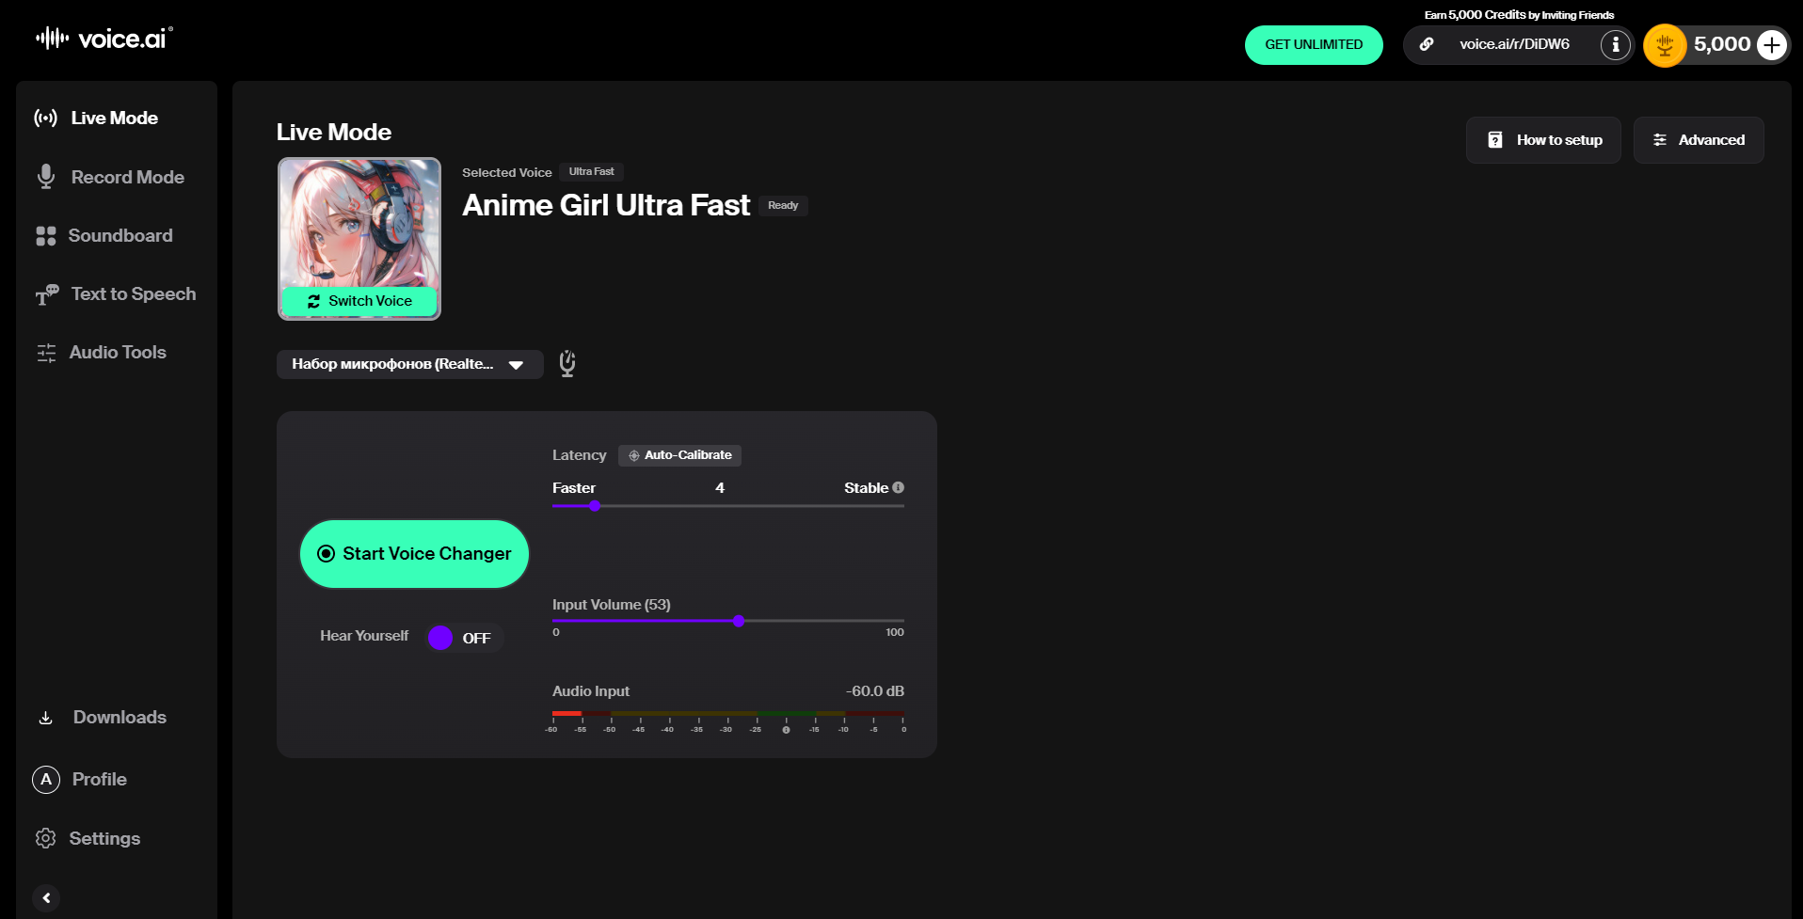Click the Switch Voice button
Viewport: 1803px width, 919px height.
pos(359,301)
